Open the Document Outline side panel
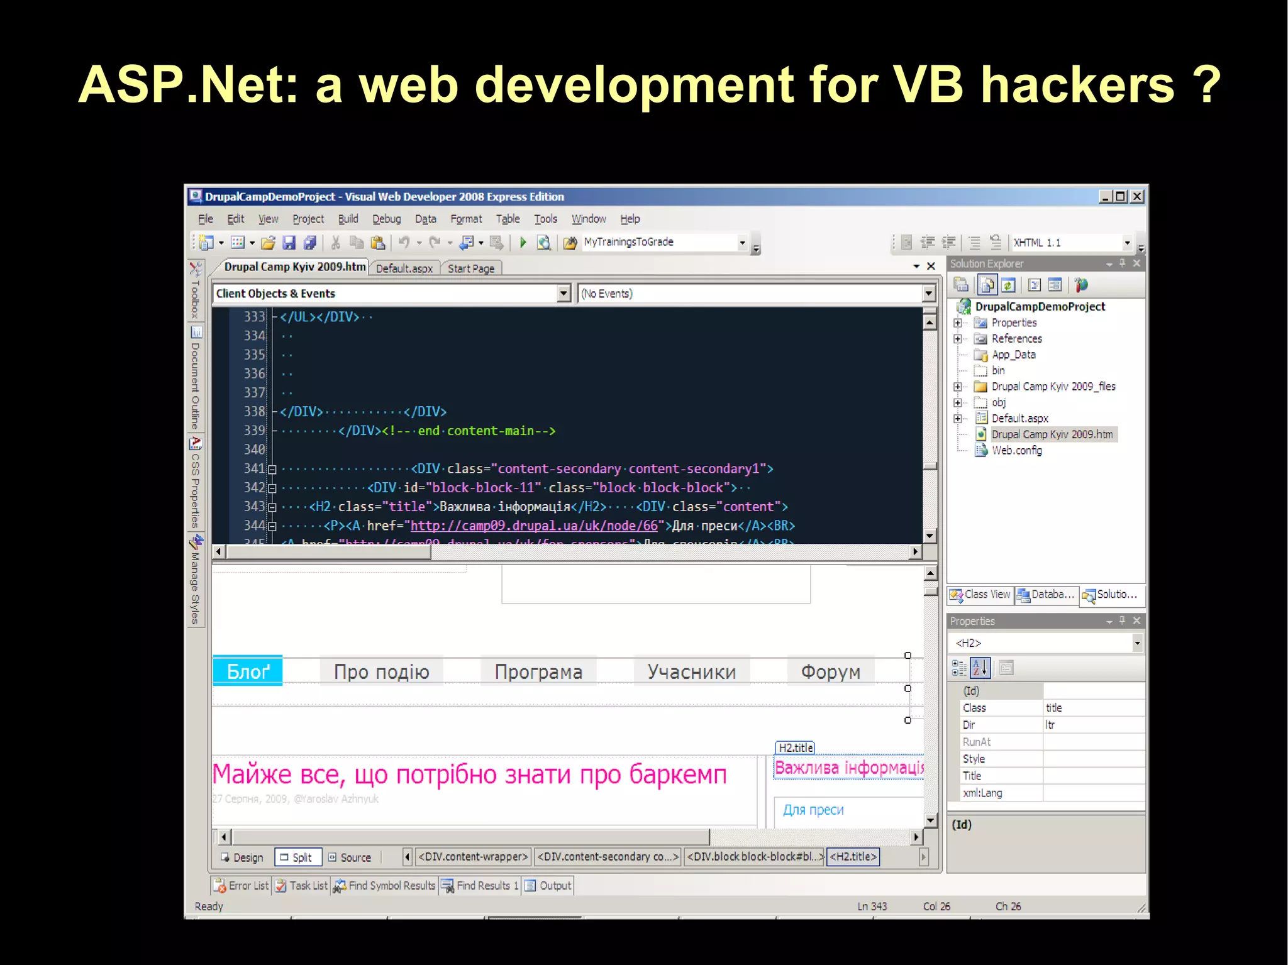Viewport: 1288px width, 965px height. tap(196, 377)
